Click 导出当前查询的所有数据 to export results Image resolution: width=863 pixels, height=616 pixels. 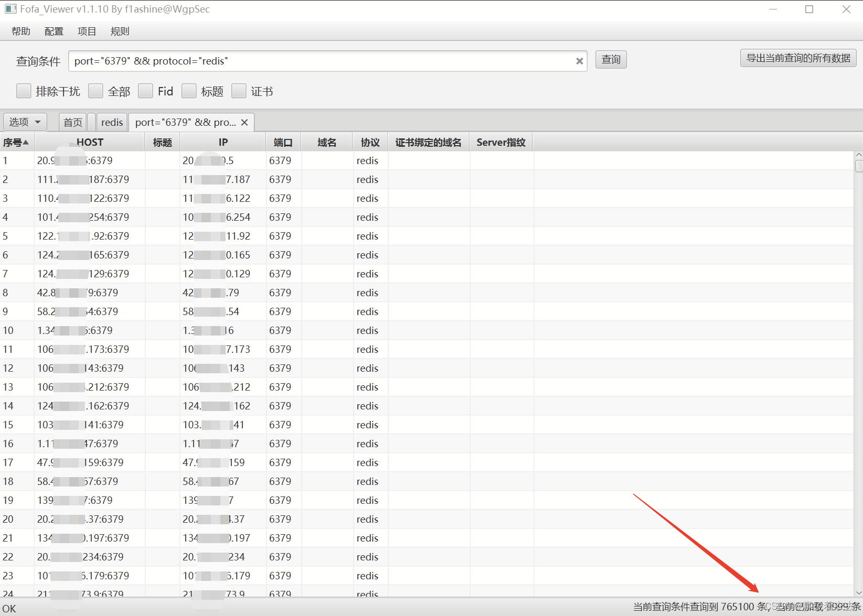(x=797, y=58)
